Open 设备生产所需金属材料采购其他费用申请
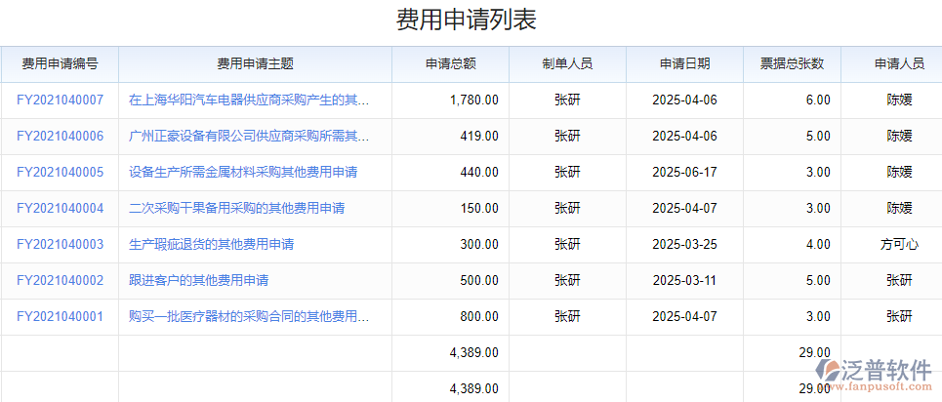 click(x=243, y=172)
